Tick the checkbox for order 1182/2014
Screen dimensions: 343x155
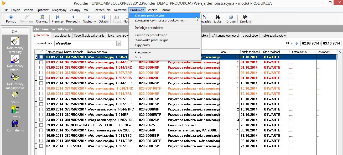(41, 146)
